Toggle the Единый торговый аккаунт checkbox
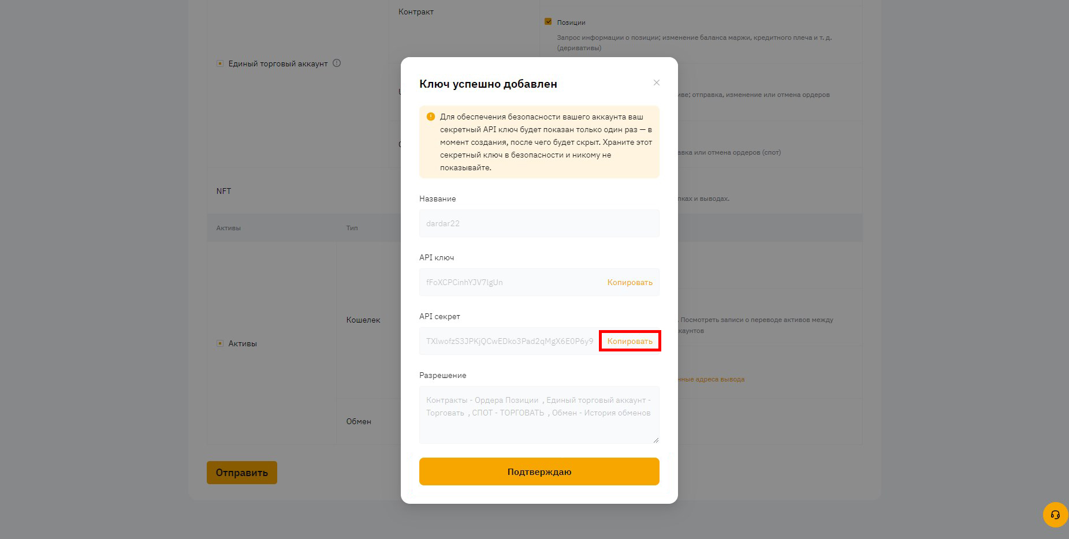This screenshot has height=539, width=1069. pos(219,63)
